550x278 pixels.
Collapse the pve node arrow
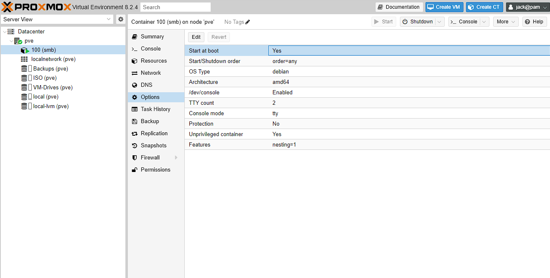pyautogui.click(x=11, y=41)
